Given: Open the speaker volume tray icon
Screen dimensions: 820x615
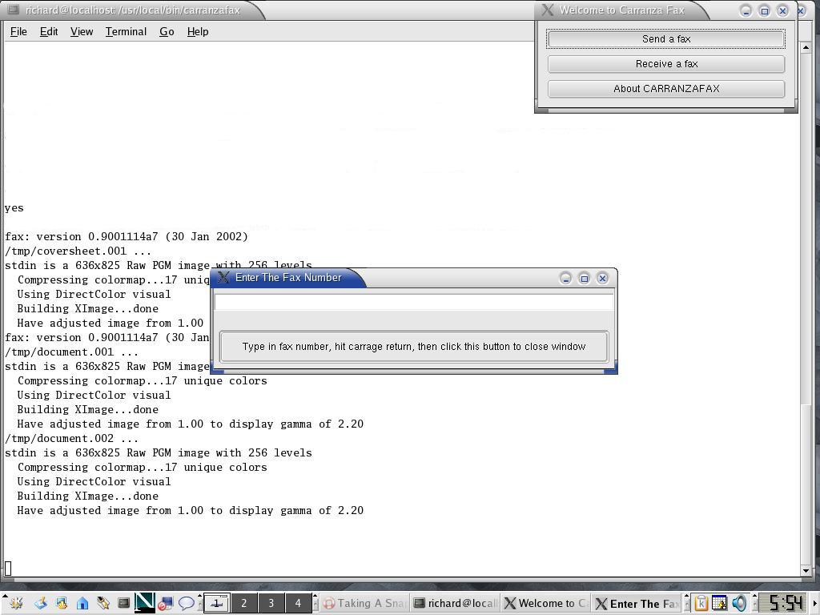Looking at the screenshot, I should pyautogui.click(x=739, y=603).
